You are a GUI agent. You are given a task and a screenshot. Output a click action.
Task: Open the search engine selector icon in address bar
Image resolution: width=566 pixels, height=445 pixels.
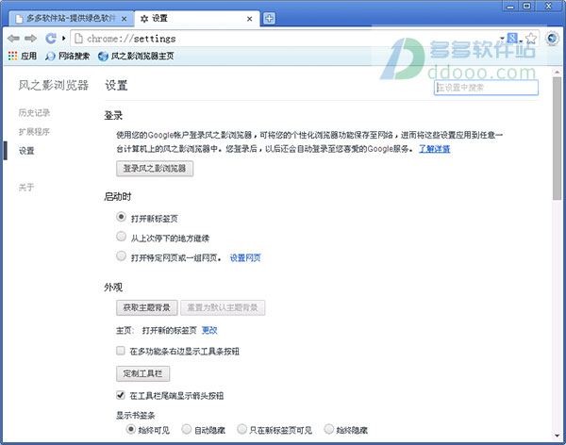[x=512, y=38]
